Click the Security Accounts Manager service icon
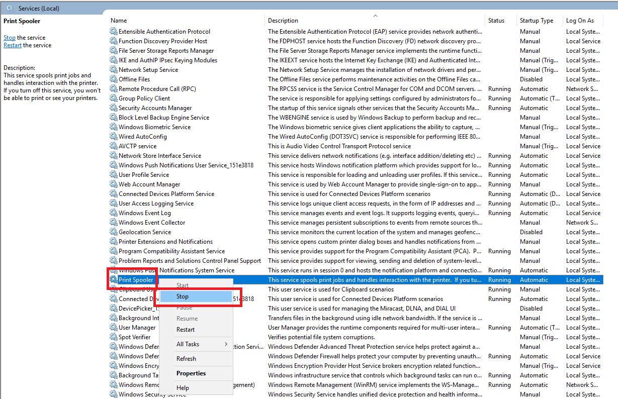The height and width of the screenshot is (399, 618). [x=113, y=108]
